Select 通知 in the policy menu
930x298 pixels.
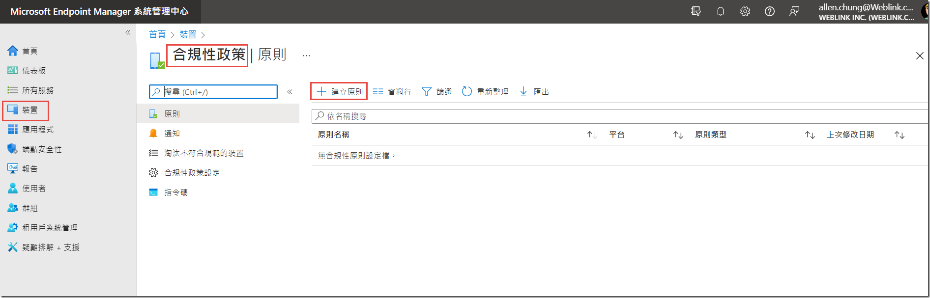(172, 134)
